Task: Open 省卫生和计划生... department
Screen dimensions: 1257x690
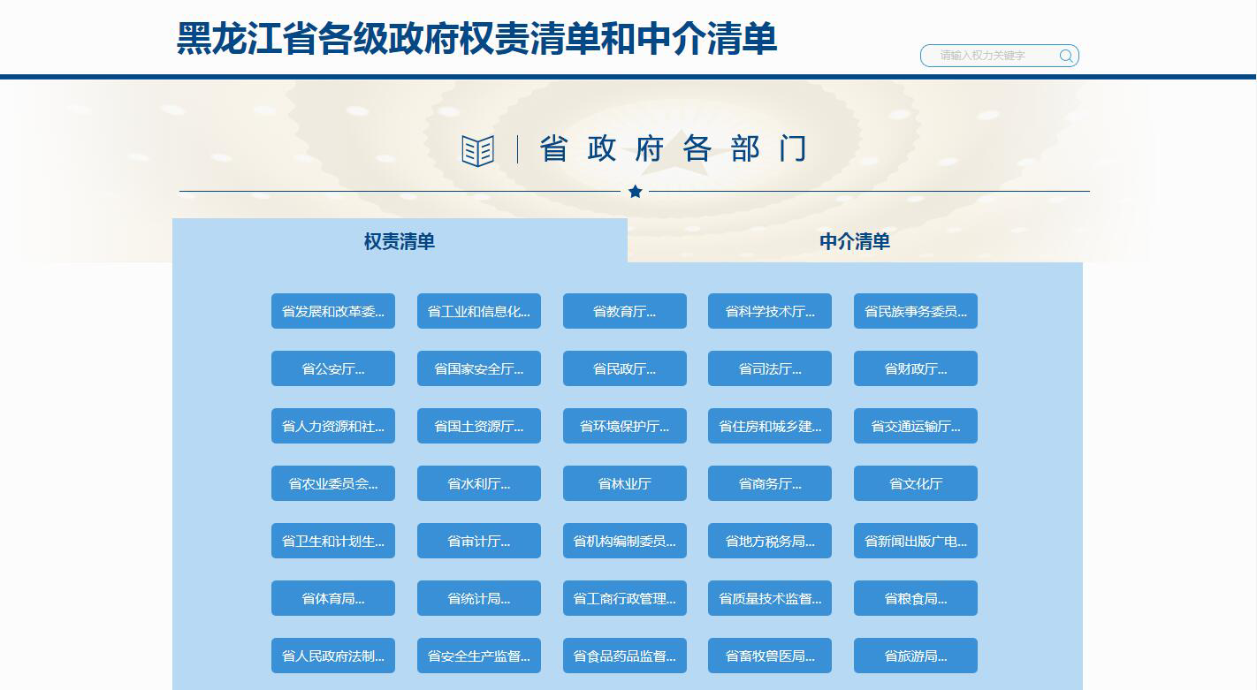Action: pos(333,541)
